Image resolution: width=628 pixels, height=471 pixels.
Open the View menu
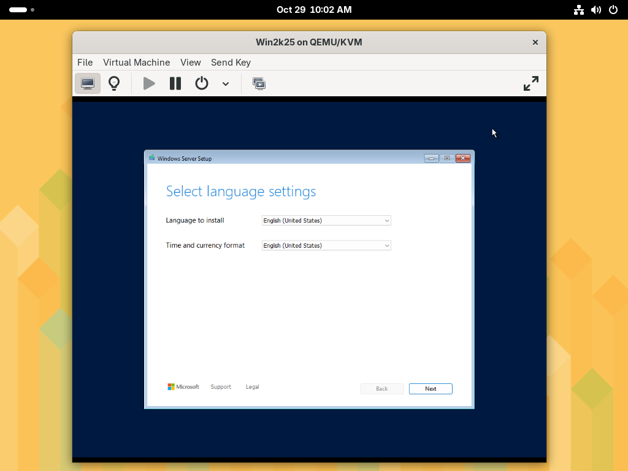[x=191, y=63]
